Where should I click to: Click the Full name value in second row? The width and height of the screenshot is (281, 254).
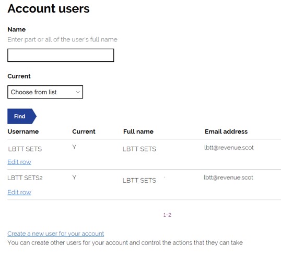[139, 180]
